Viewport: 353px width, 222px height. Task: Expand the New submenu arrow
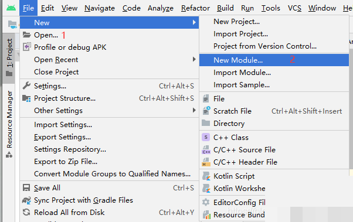pos(194,22)
